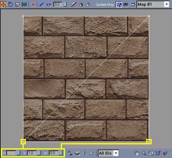Click the Hide/Unhide flyout icon
This screenshot has width=172, height=158.
tap(77, 153)
